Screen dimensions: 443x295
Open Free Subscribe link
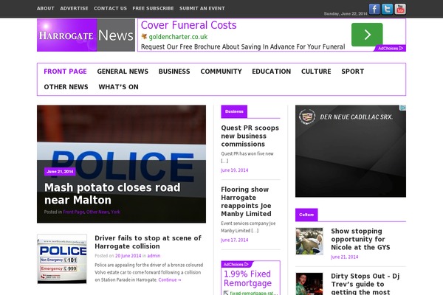tap(153, 8)
